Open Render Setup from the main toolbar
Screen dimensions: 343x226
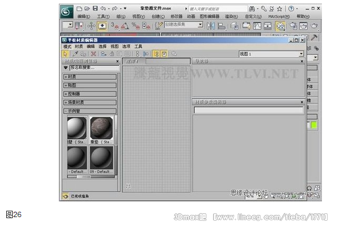coord(293,26)
